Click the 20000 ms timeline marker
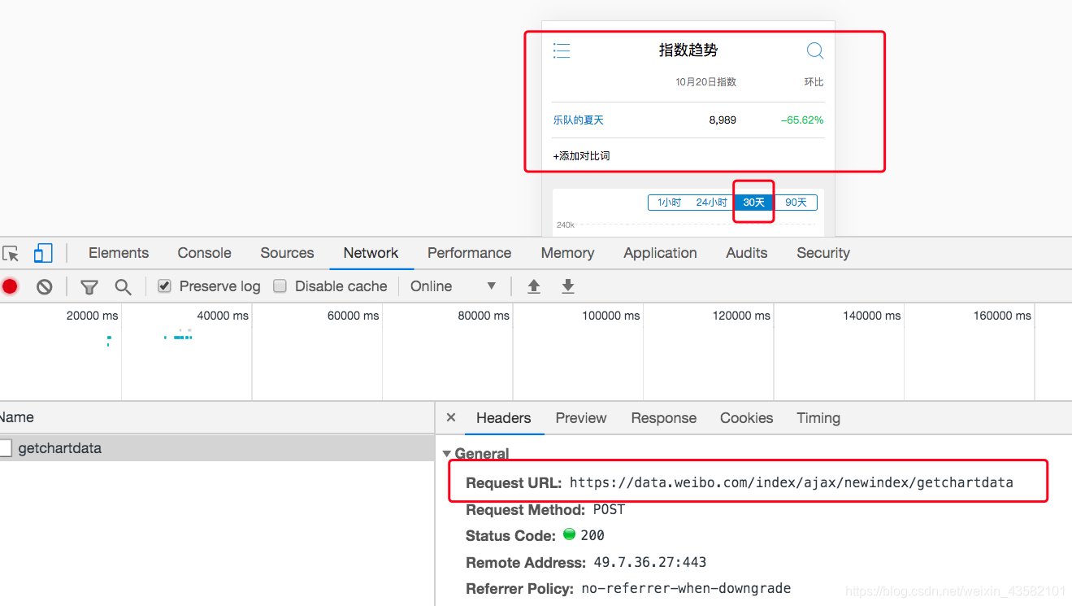1072x606 pixels. coord(92,316)
